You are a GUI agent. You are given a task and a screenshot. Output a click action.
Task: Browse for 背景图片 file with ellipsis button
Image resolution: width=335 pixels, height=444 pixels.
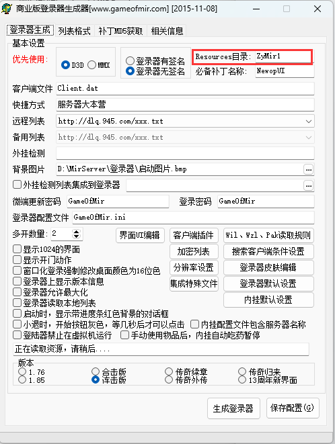tap(309, 170)
